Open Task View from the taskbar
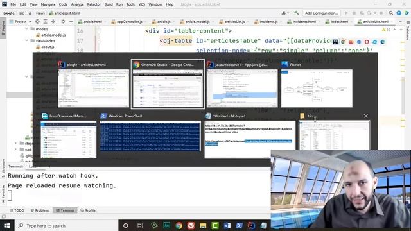Viewport: 411px width, 231px height. pyautogui.click(x=140, y=225)
